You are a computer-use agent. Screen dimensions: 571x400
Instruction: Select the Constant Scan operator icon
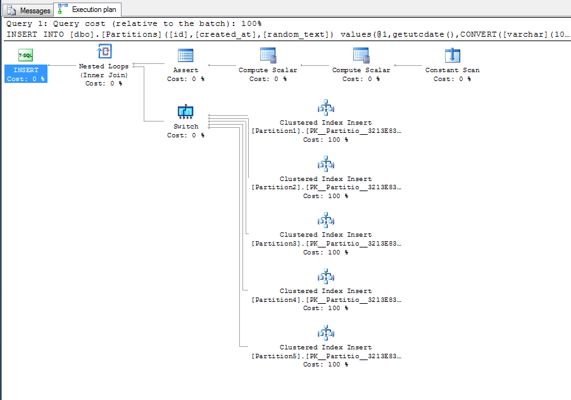452,55
